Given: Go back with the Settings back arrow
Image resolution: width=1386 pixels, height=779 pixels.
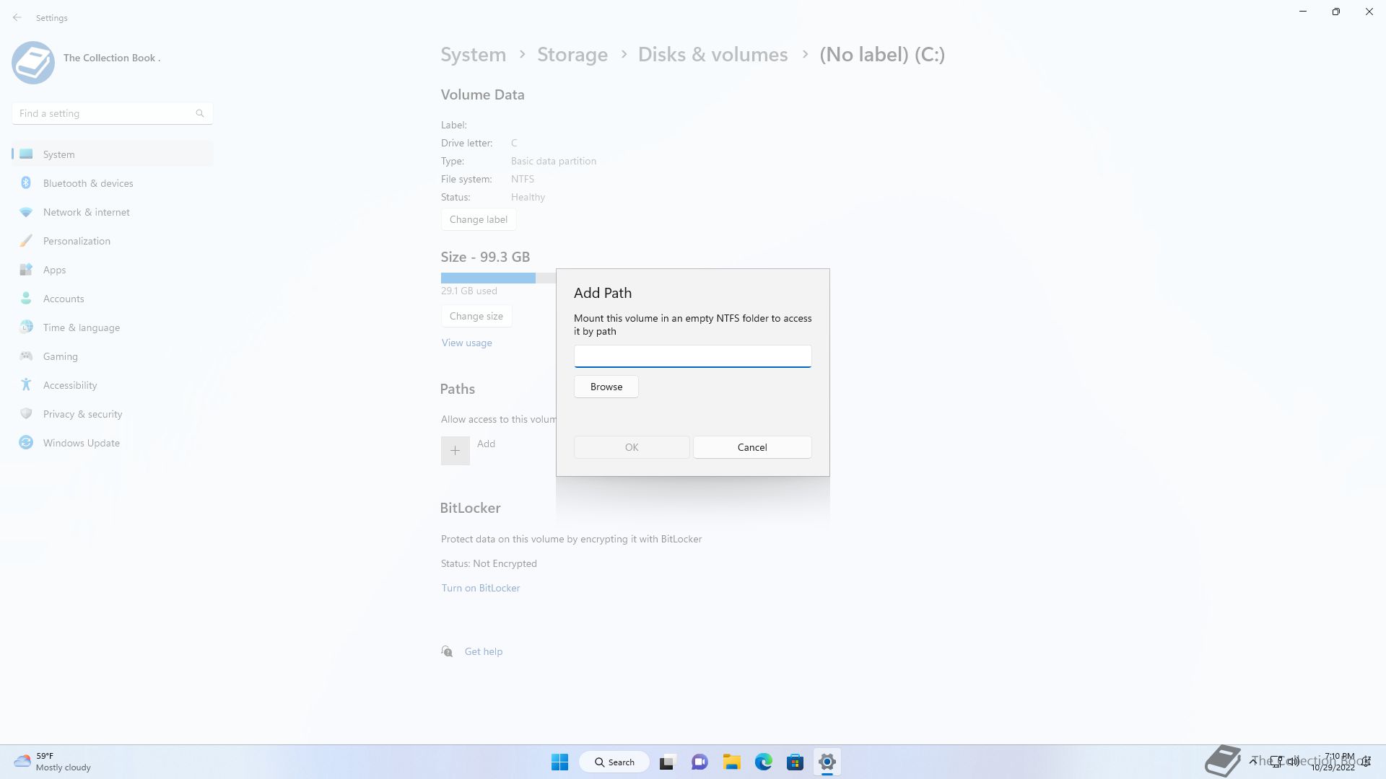Looking at the screenshot, I should click(17, 17).
